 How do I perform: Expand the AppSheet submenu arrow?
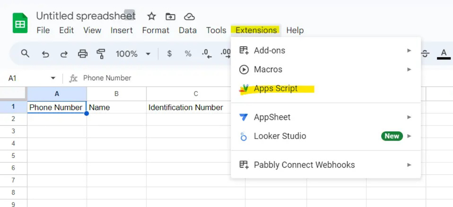point(409,117)
